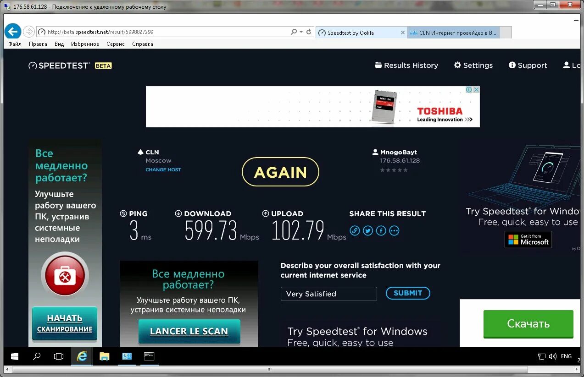Click the download arrow icon
584x377 pixels.
click(x=178, y=213)
